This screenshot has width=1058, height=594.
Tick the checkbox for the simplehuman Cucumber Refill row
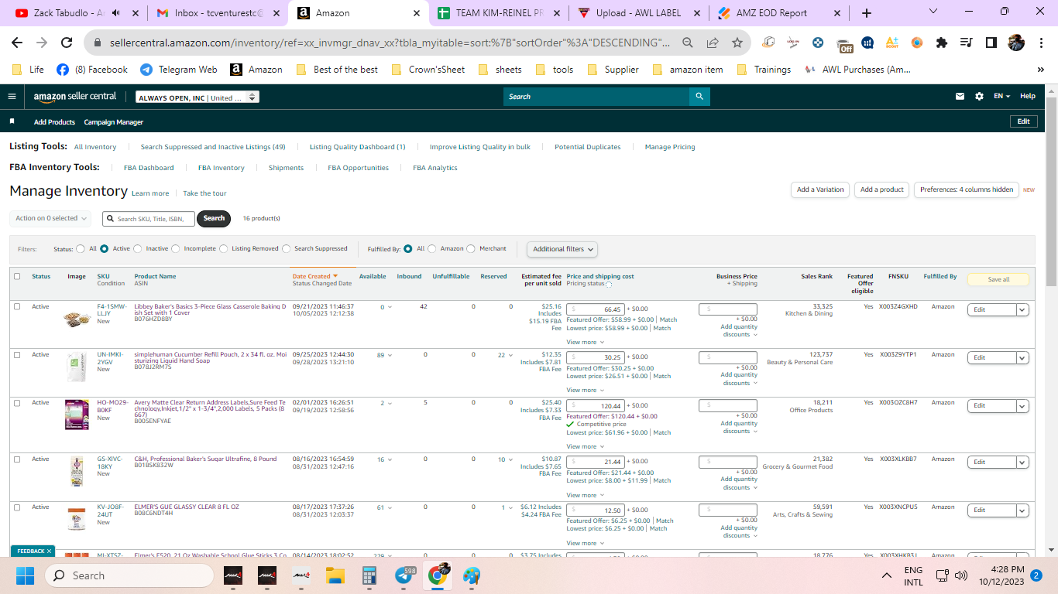pyautogui.click(x=17, y=354)
